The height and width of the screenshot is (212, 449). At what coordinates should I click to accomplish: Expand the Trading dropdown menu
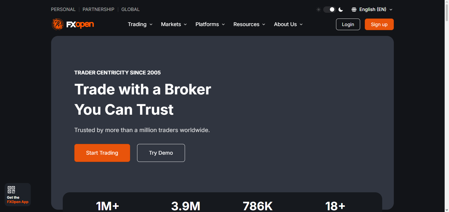(140, 24)
